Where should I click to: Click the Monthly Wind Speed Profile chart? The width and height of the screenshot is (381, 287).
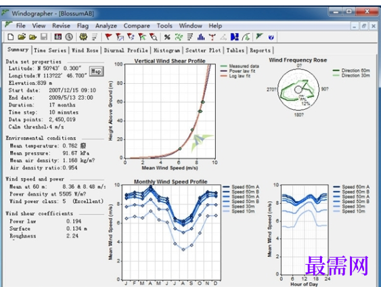[x=171, y=232]
